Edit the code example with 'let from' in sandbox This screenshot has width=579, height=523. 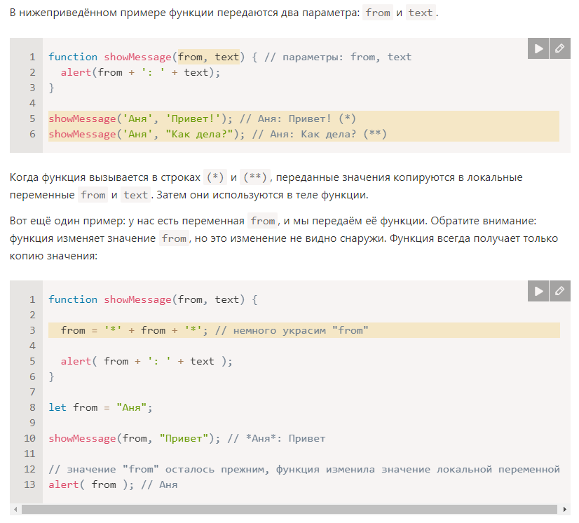(x=560, y=291)
